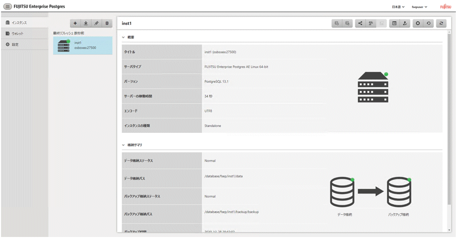Select the inst1 osboxes:27500 instance entry

(x=83, y=45)
